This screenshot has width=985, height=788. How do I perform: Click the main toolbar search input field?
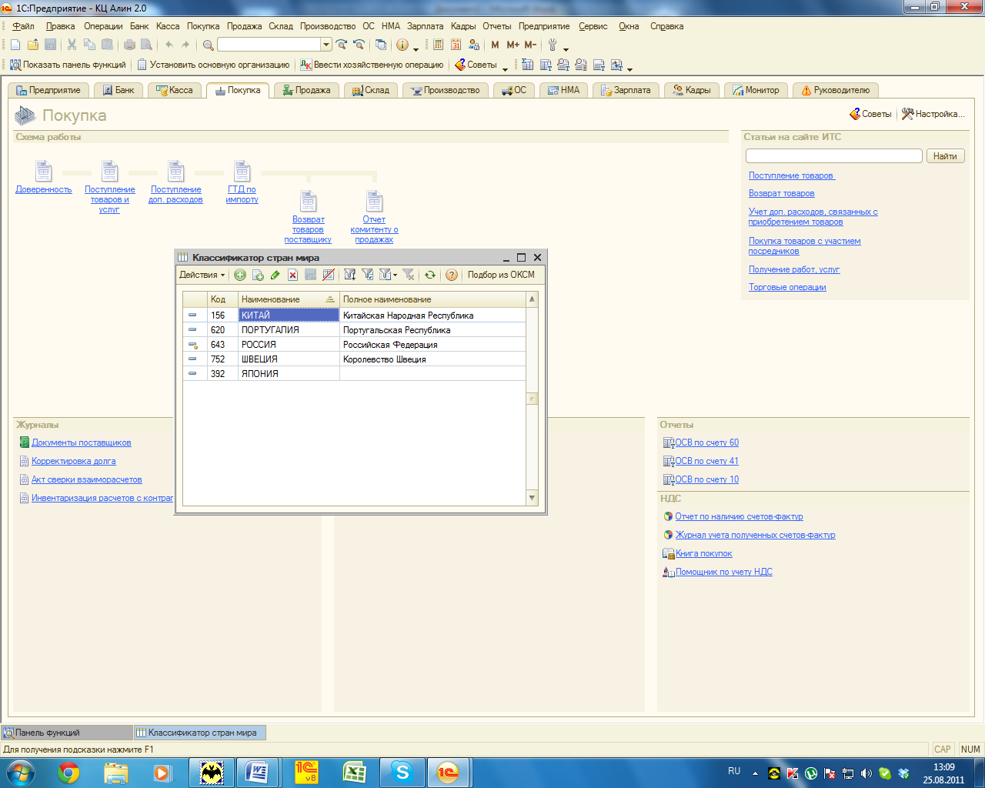[269, 45]
